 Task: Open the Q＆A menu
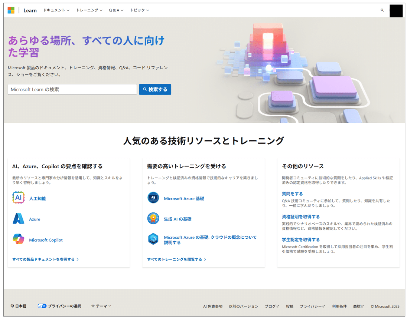coord(115,10)
